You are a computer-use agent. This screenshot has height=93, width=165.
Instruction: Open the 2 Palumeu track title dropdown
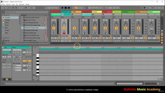[70, 12]
